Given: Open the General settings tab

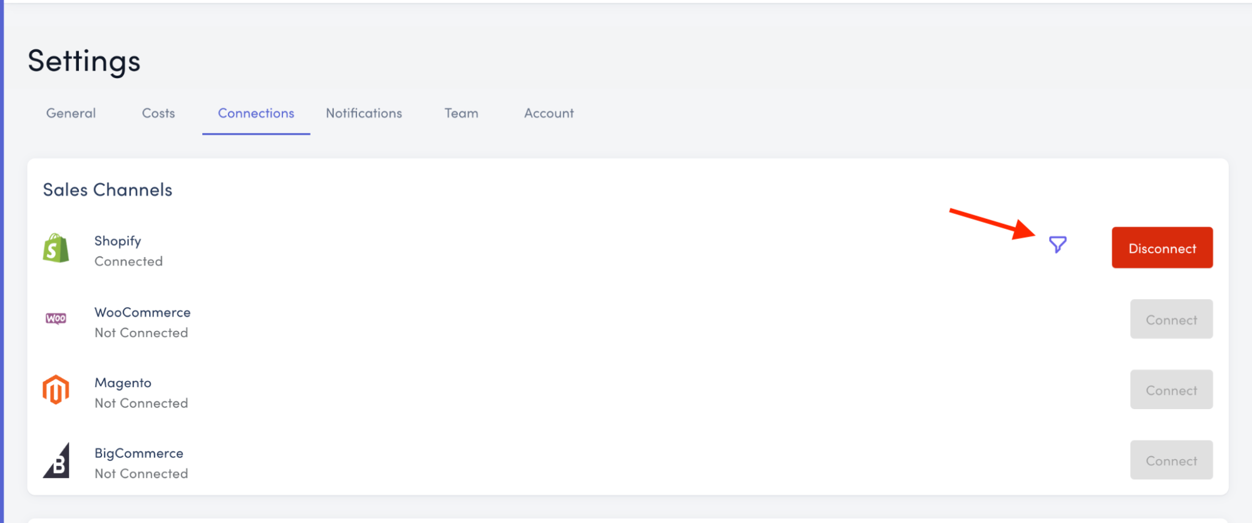Looking at the screenshot, I should (71, 113).
